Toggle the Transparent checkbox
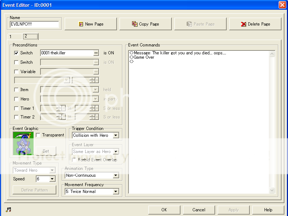Viewport: 288px width, 216px height. pyautogui.click(x=38, y=135)
